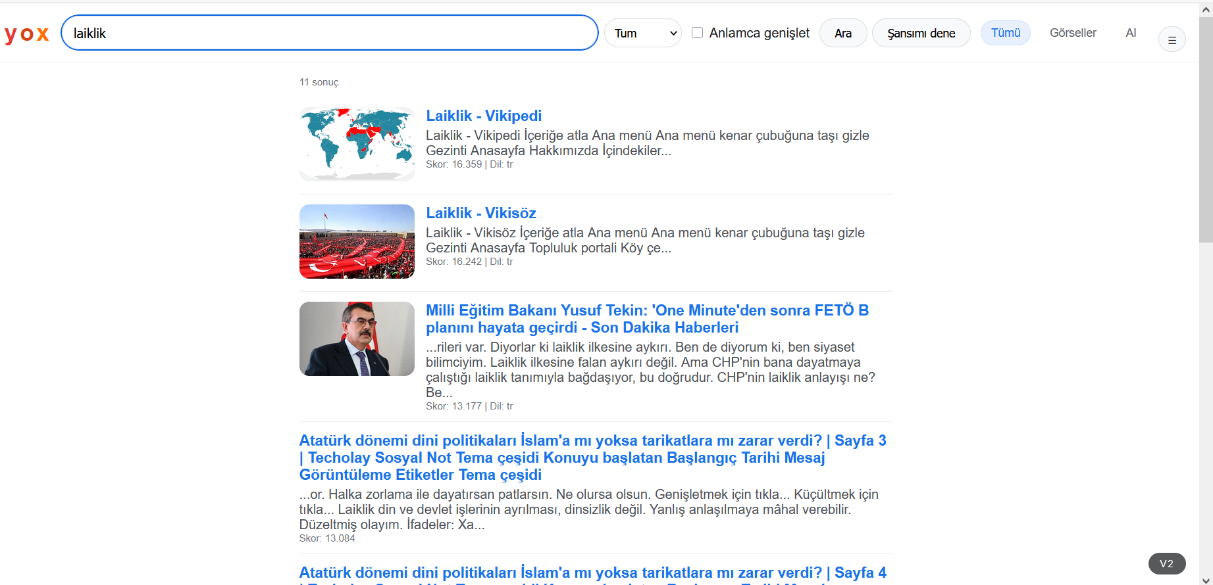Viewport: 1213px width, 585px height.
Task: Click the V2 version badge
Action: [x=1167, y=563]
